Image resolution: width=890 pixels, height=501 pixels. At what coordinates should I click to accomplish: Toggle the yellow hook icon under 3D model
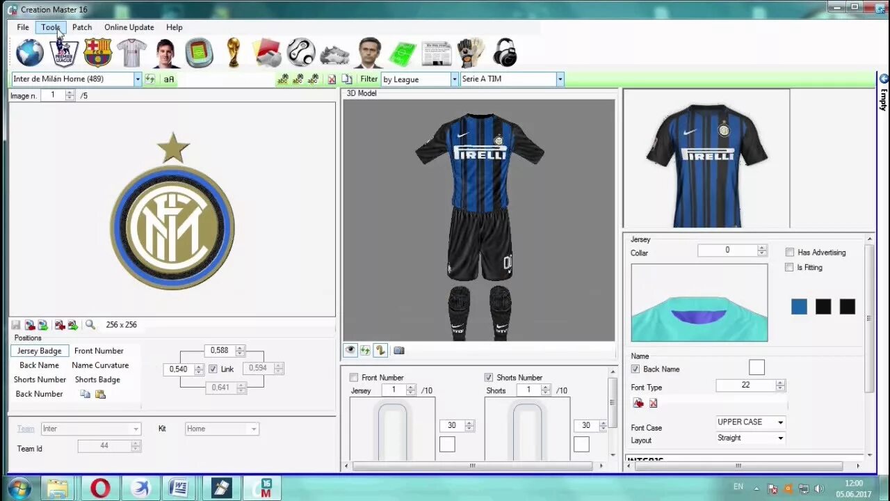coord(380,351)
